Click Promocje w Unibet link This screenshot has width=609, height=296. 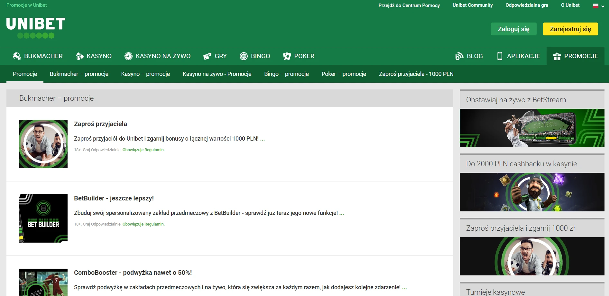(x=27, y=5)
